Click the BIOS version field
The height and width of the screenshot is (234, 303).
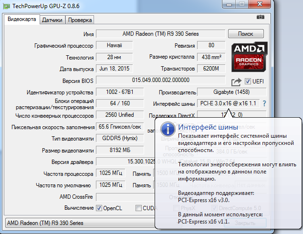point(161,80)
